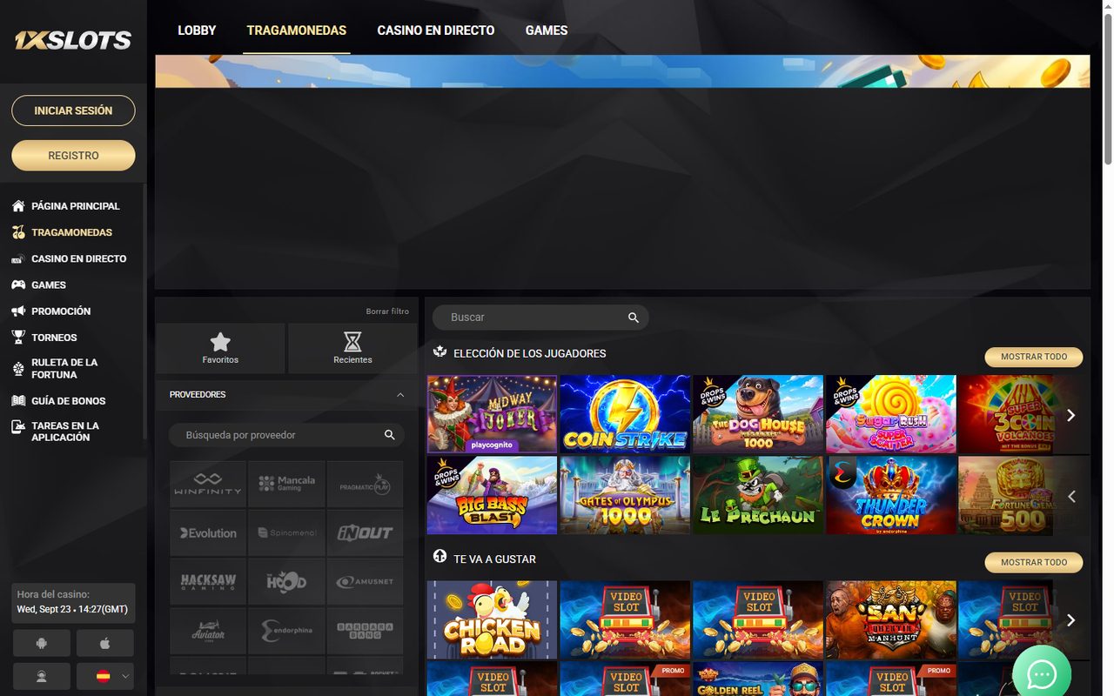The image size is (1114, 696).
Task: Focus the Buscar game search field
Action: pyautogui.click(x=540, y=318)
